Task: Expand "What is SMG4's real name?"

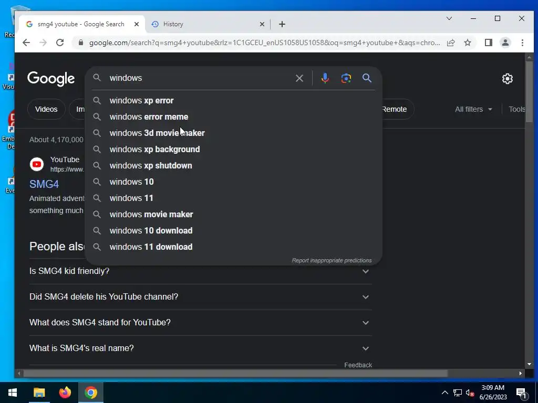Action: (x=200, y=348)
